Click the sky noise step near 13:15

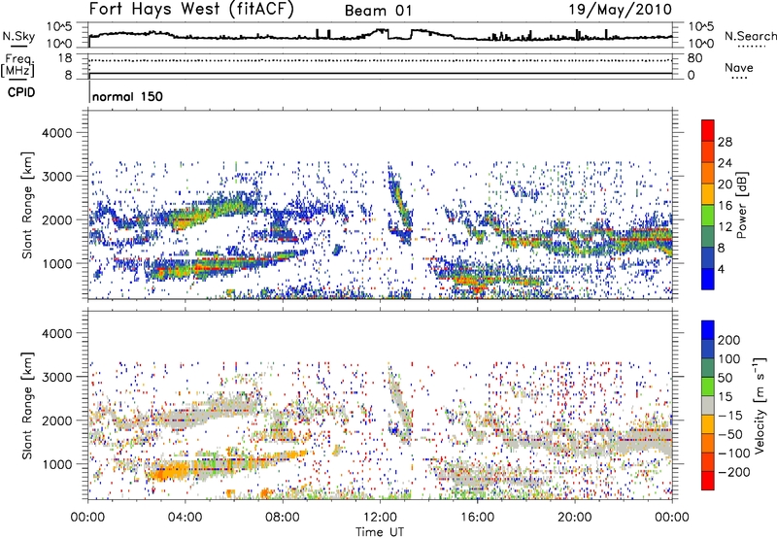point(411,35)
